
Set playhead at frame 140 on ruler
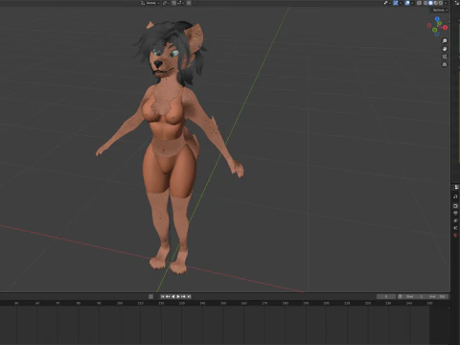(202, 303)
